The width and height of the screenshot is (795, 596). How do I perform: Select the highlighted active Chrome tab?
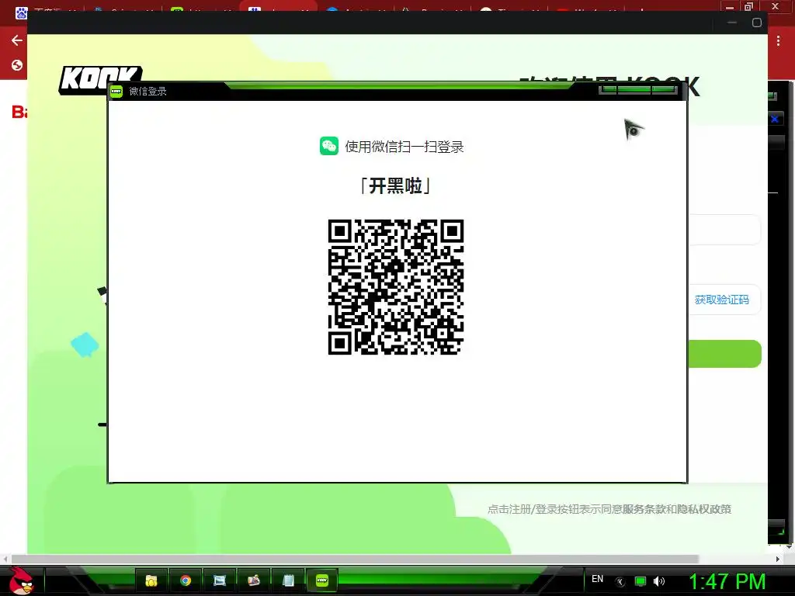pos(278,6)
